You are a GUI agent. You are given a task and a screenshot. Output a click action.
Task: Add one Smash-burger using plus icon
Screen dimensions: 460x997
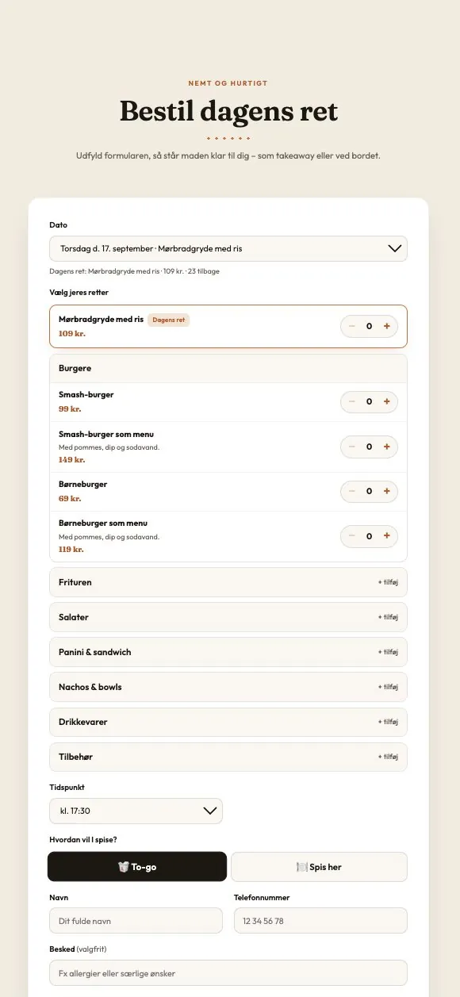click(387, 401)
